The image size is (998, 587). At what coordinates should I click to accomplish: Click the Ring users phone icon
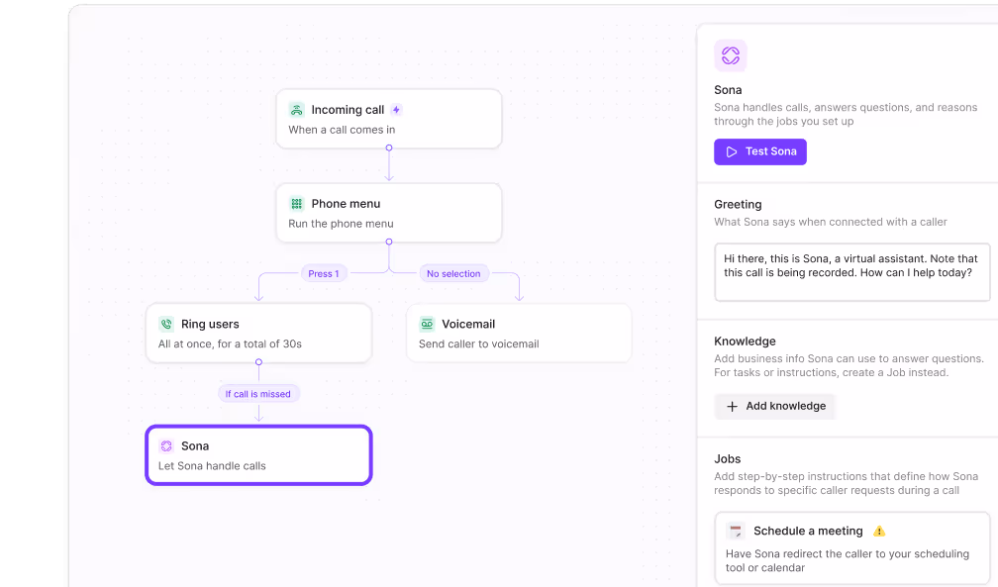(166, 324)
